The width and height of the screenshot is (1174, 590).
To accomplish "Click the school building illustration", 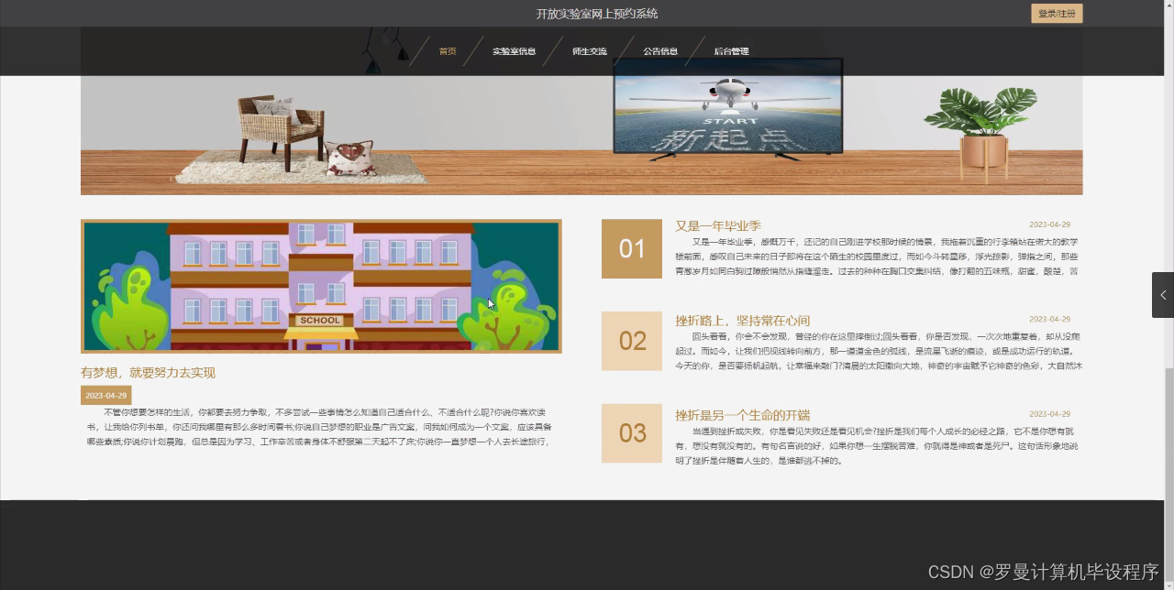I will 321,286.
